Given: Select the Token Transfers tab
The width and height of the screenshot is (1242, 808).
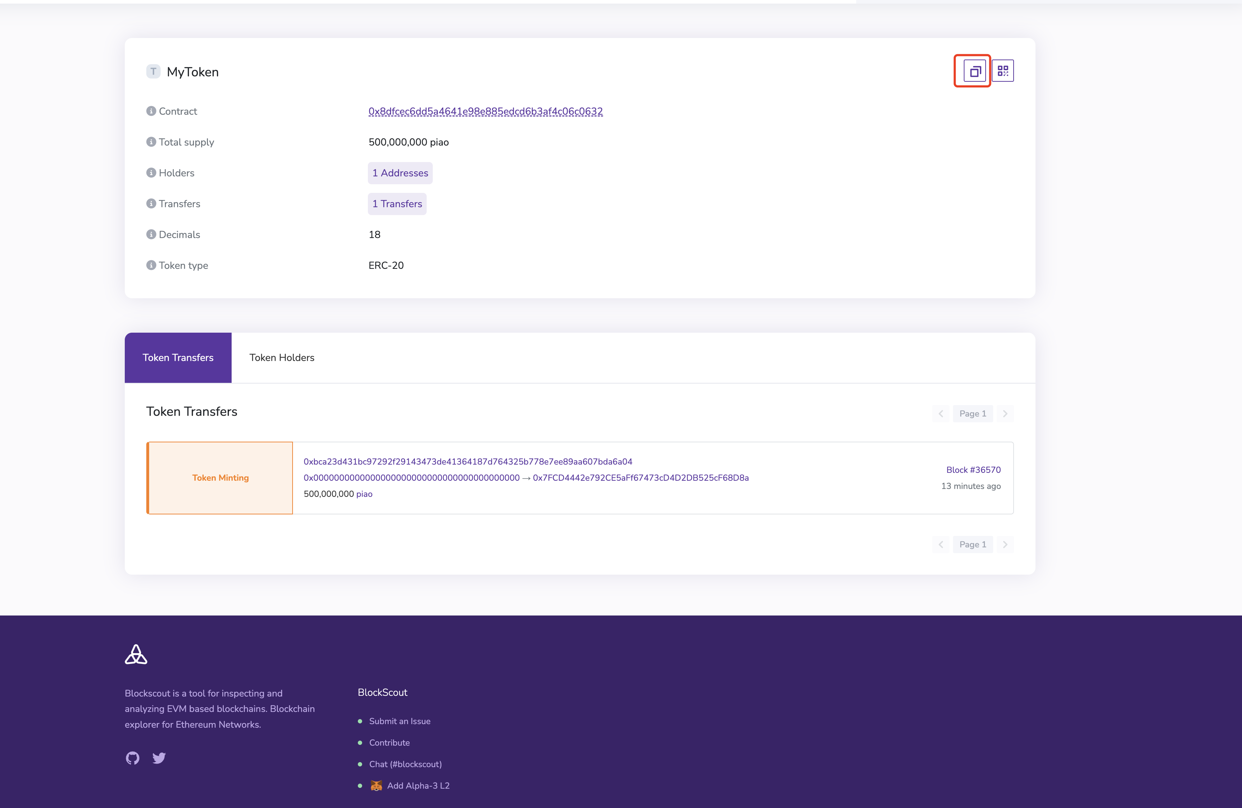Looking at the screenshot, I should tap(178, 358).
